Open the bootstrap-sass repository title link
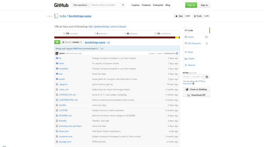 click(80, 16)
